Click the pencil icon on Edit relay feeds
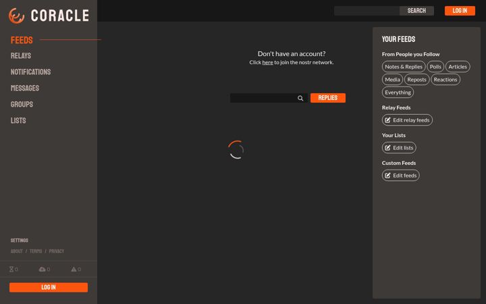 click(387, 120)
